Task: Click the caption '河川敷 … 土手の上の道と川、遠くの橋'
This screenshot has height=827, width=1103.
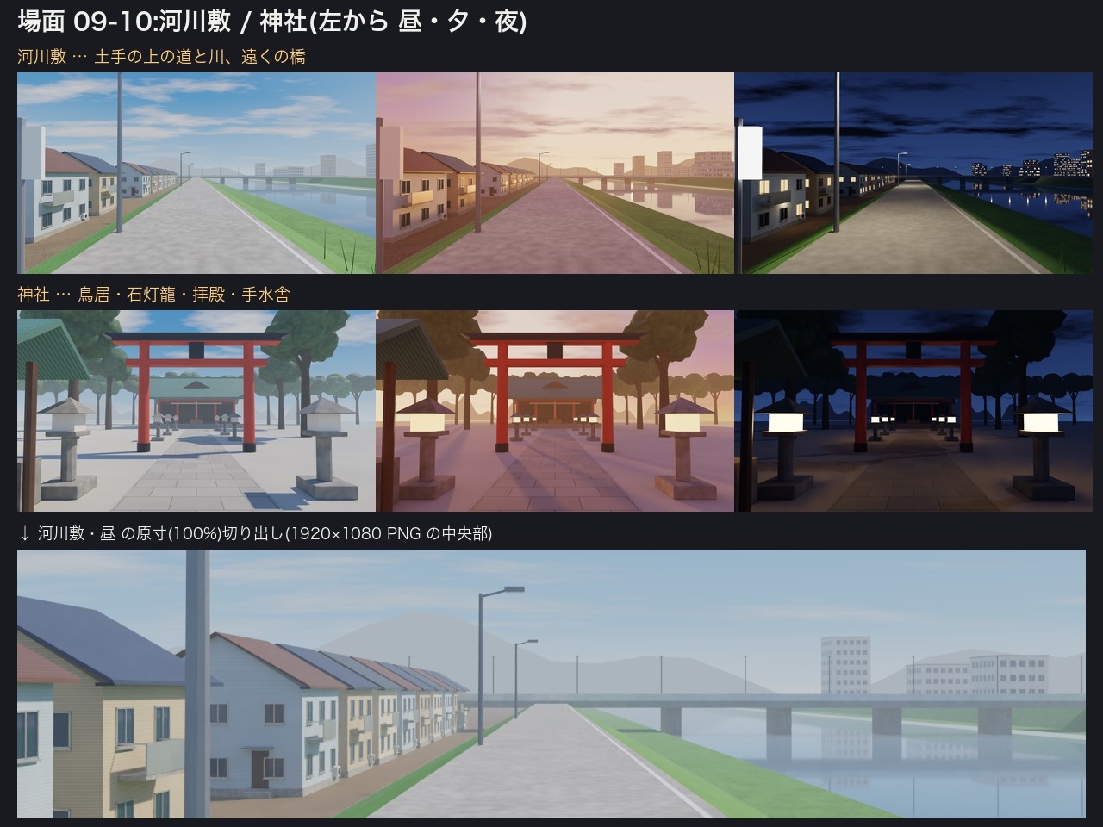Action: 162,57
